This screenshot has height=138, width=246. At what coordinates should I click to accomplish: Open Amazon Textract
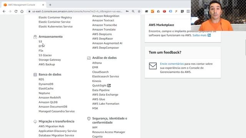point(103,20)
